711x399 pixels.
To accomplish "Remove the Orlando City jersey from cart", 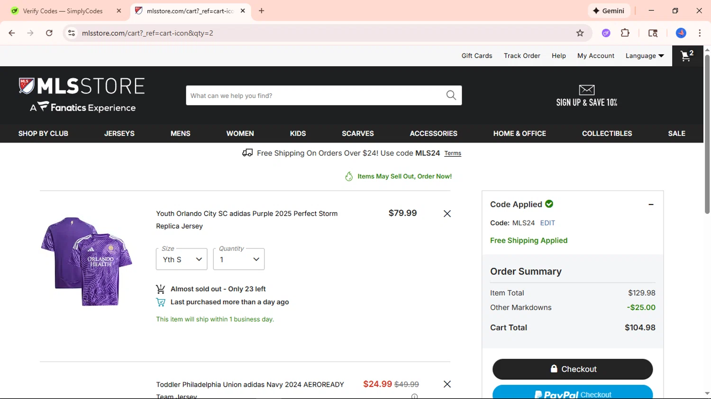I will 447,213.
